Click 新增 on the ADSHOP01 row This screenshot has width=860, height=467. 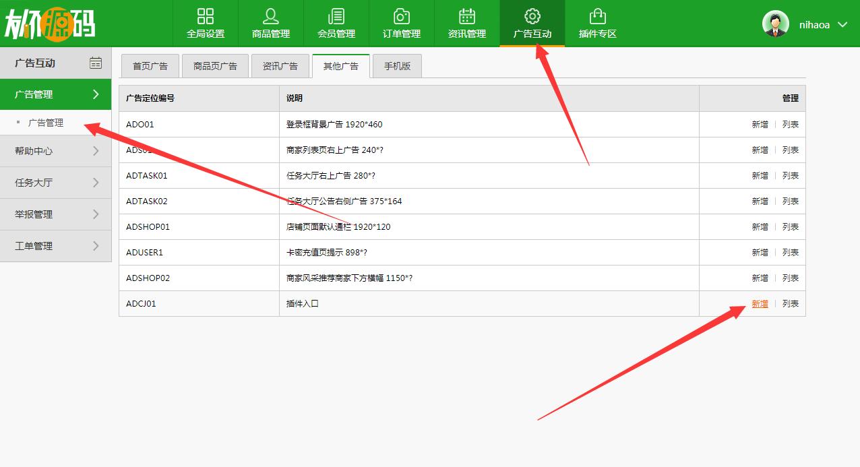point(760,226)
